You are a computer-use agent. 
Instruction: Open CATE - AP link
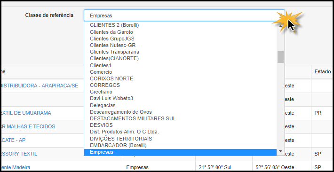(x=13, y=140)
